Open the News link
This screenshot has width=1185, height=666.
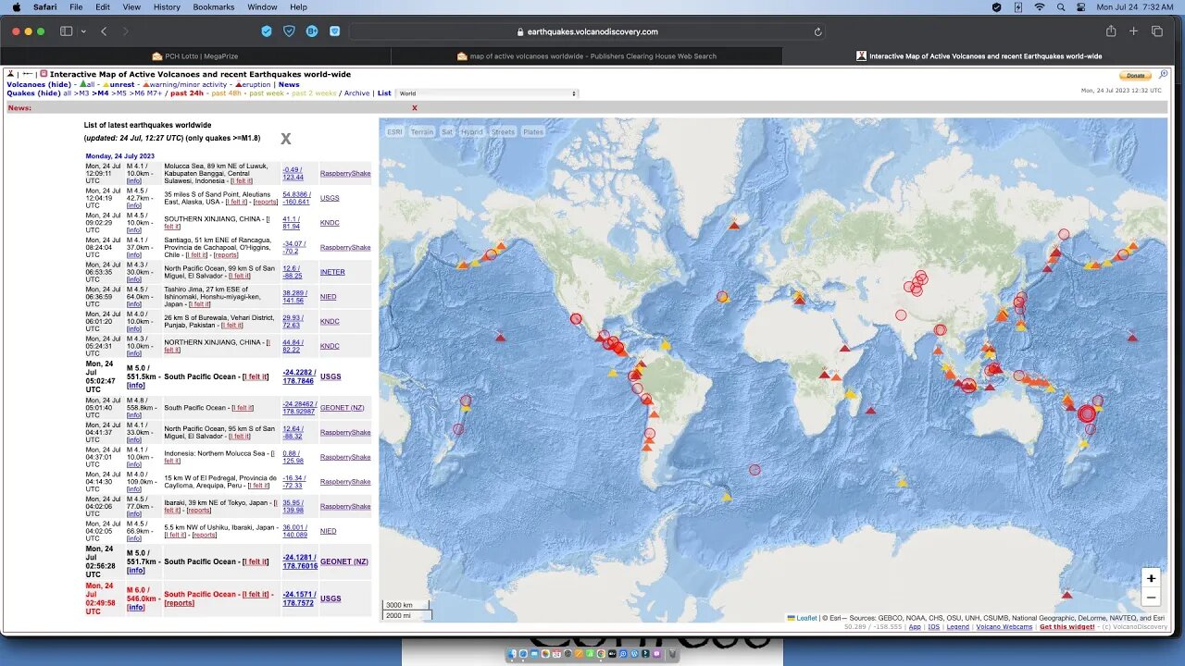pyautogui.click(x=289, y=84)
